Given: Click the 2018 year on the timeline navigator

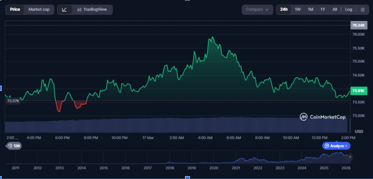Looking at the screenshot, I should [170, 168].
